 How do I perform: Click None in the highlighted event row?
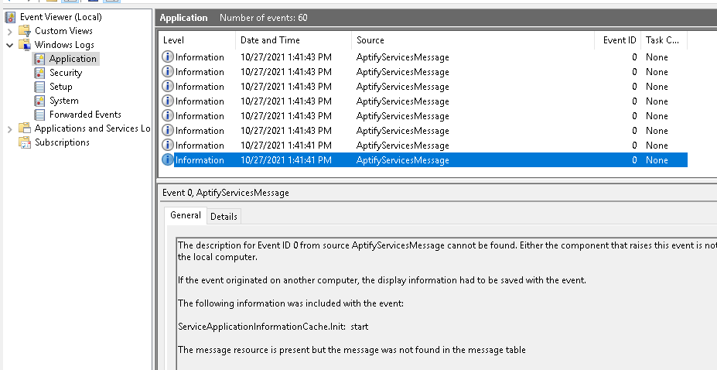(x=657, y=160)
